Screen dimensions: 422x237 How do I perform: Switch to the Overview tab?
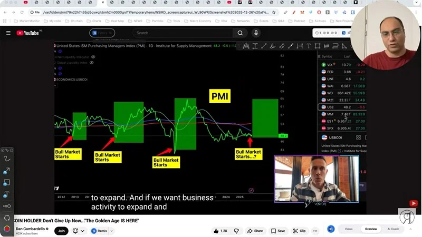point(371,229)
